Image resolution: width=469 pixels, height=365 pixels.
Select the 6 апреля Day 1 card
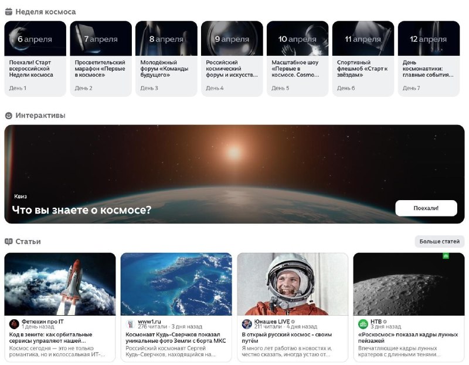tap(35, 59)
